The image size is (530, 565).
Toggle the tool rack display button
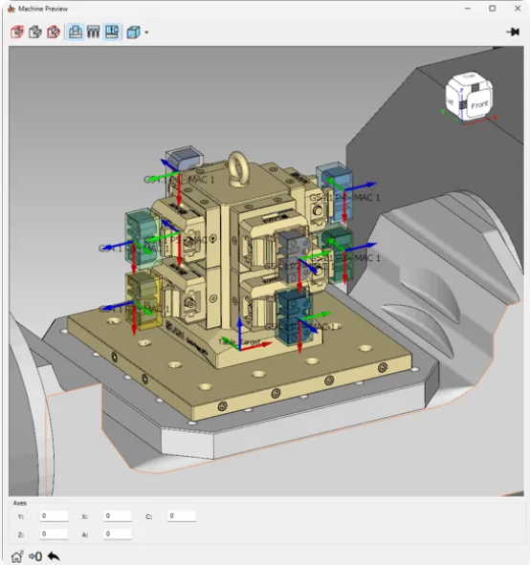(x=94, y=33)
